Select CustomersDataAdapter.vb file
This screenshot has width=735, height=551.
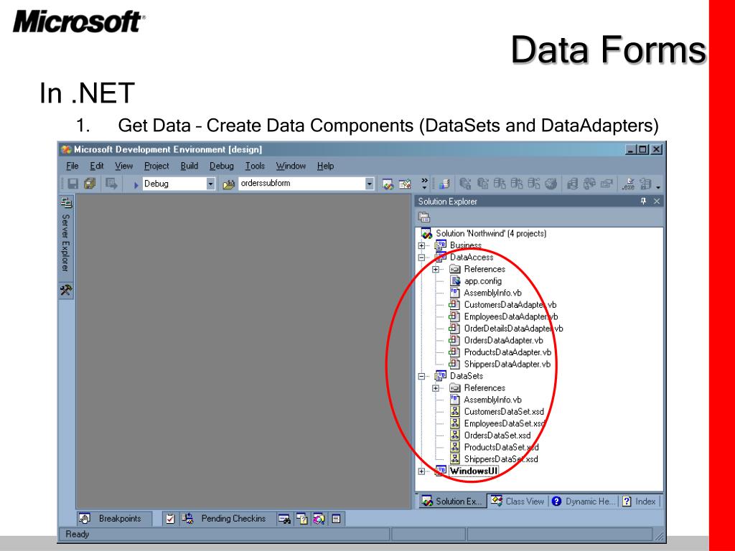pyautogui.click(x=510, y=305)
